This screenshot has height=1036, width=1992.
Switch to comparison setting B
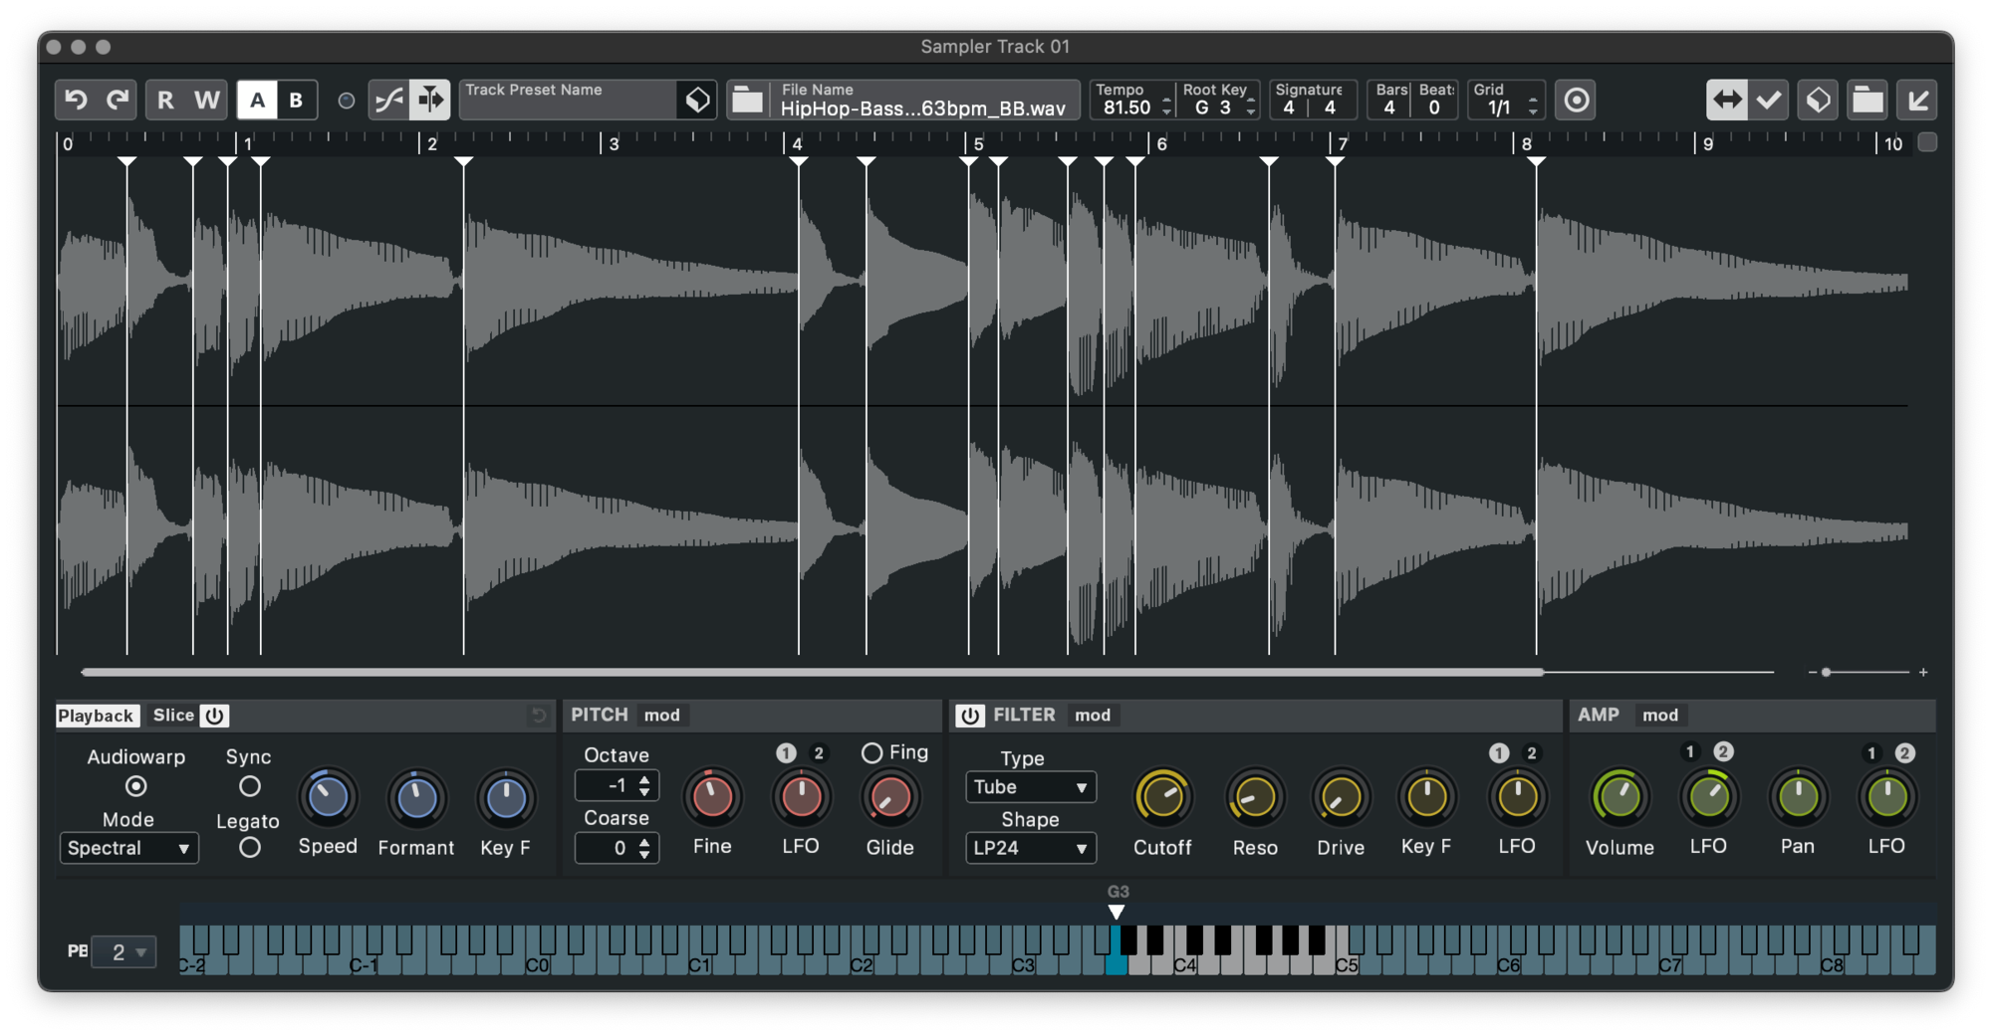[x=296, y=100]
